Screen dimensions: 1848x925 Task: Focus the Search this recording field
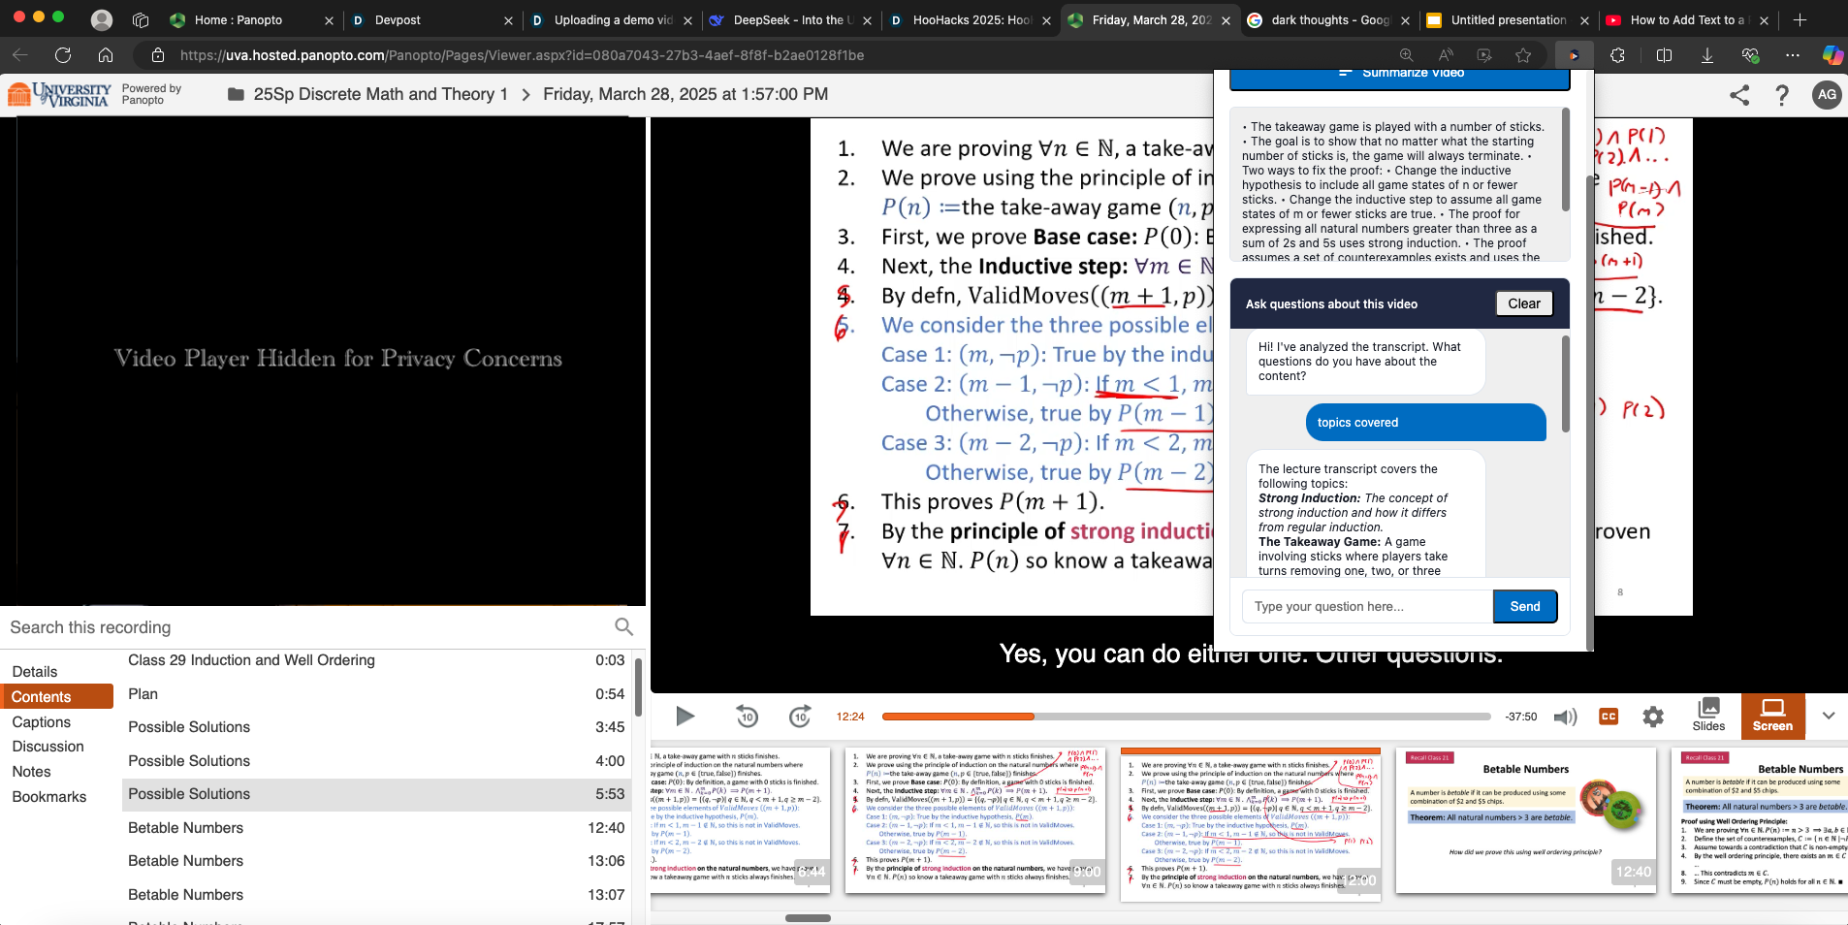pyautogui.click(x=305, y=627)
